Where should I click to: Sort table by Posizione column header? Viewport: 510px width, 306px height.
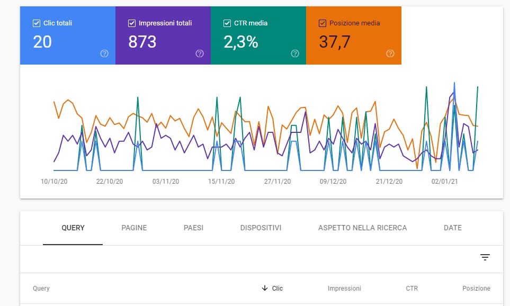tap(476, 288)
